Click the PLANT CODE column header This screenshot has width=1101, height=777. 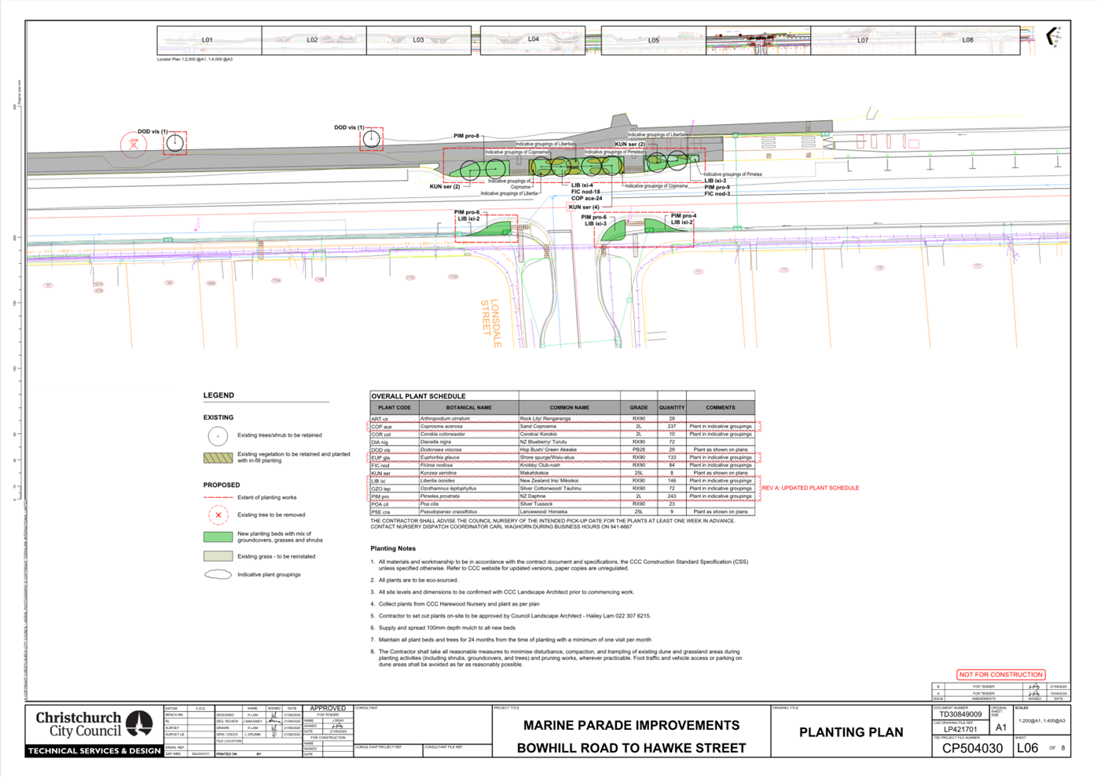tap(395, 408)
